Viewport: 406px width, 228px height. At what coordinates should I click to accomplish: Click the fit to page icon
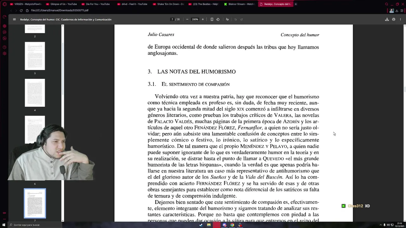[212, 19]
